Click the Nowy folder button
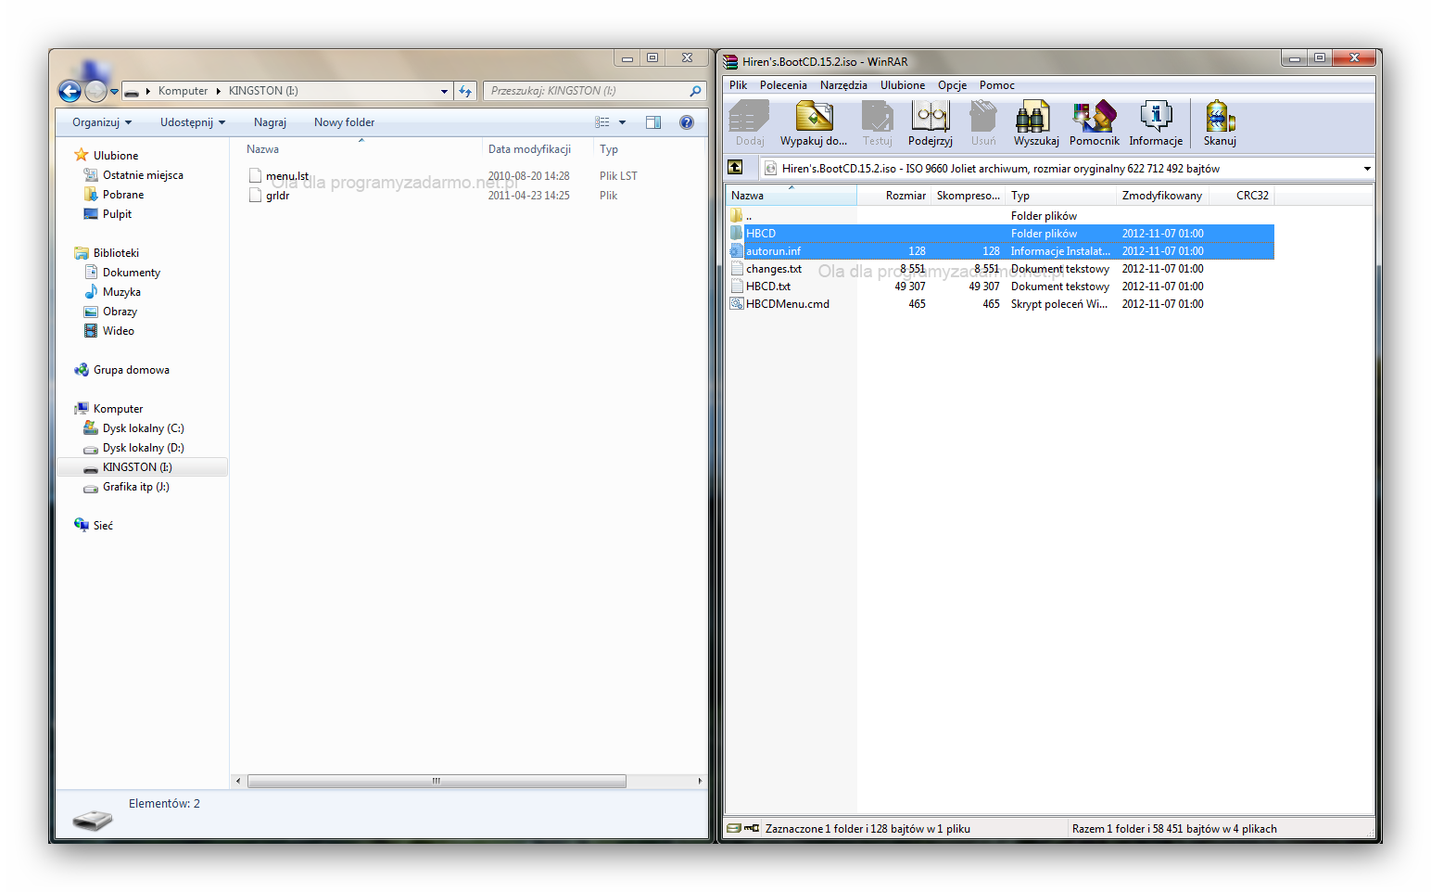The image size is (1431, 892). pyautogui.click(x=344, y=122)
